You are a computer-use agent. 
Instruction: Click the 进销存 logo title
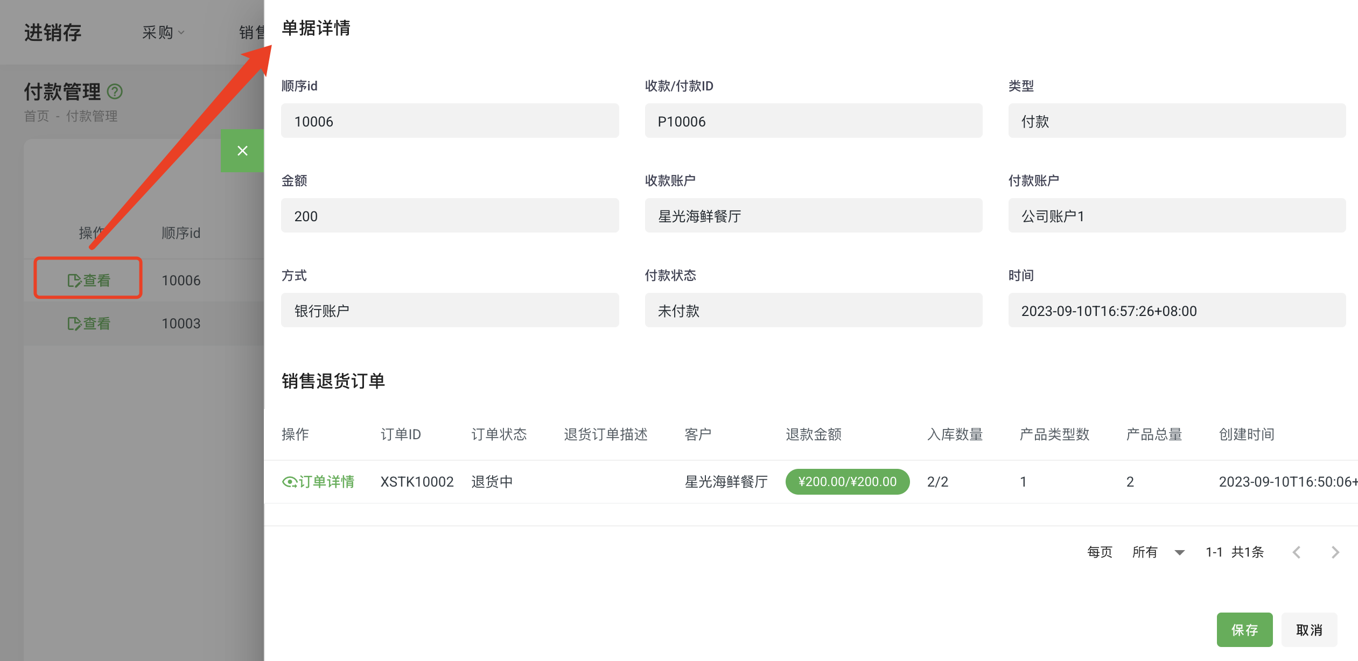tap(53, 32)
